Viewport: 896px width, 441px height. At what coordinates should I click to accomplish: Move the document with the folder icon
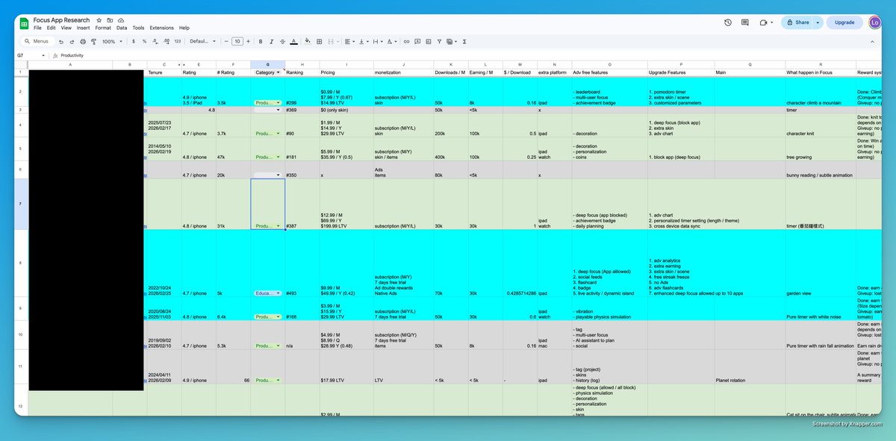110,20
